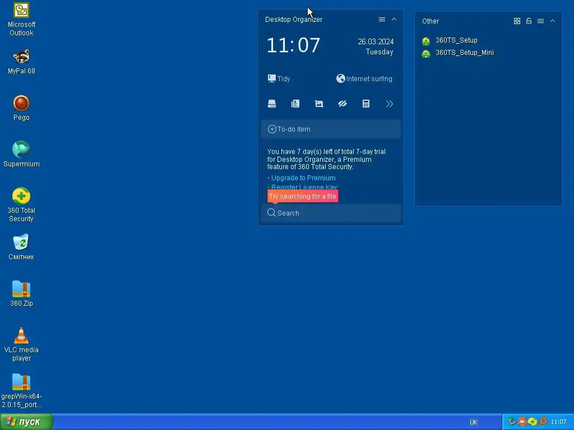Open the пуск Start menu
Screen dimensions: 574x430
tap(26, 422)
